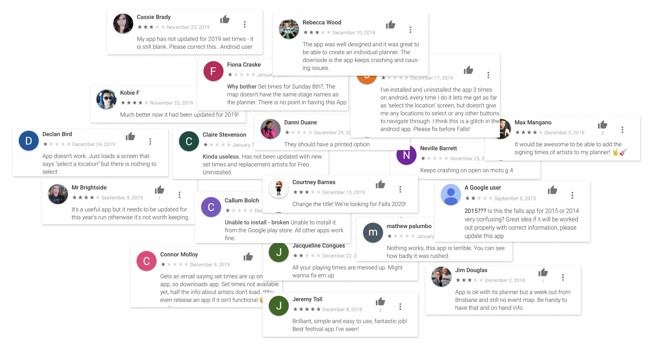Thumbs up Mr Brightside's review
648x354 pixels.
click(x=159, y=190)
